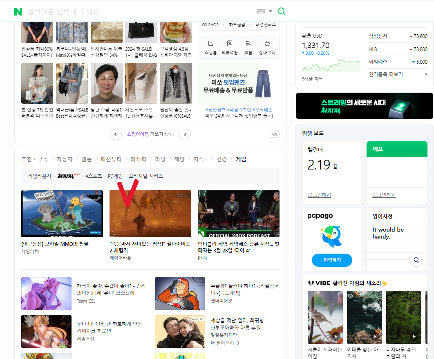Image resolution: width=434 pixels, height=359 pixels.
Task: Select the 지식+ tab
Action: [x=200, y=159]
